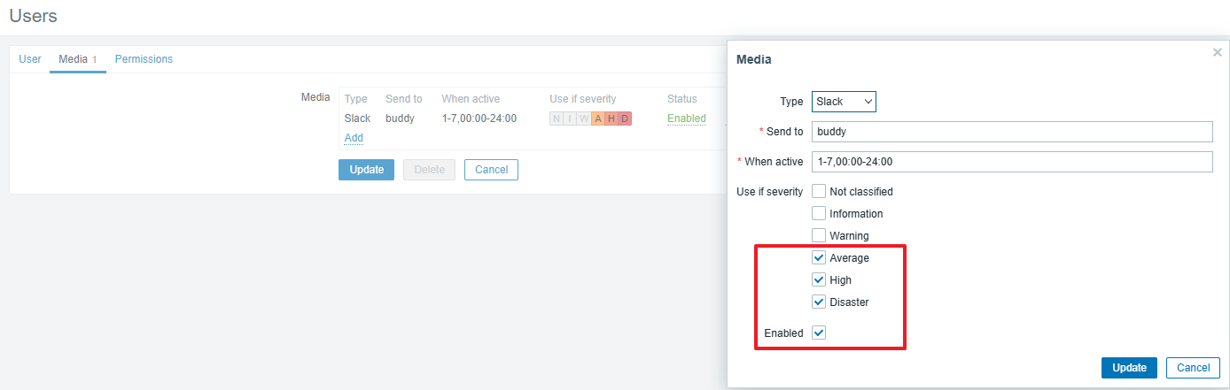Click the orange A severity indicator
The width and height of the screenshot is (1230, 390).
(597, 119)
